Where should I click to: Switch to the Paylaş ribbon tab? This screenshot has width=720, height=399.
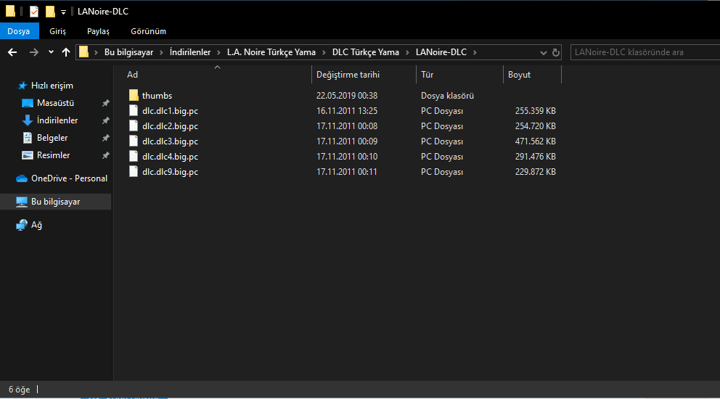coord(98,31)
